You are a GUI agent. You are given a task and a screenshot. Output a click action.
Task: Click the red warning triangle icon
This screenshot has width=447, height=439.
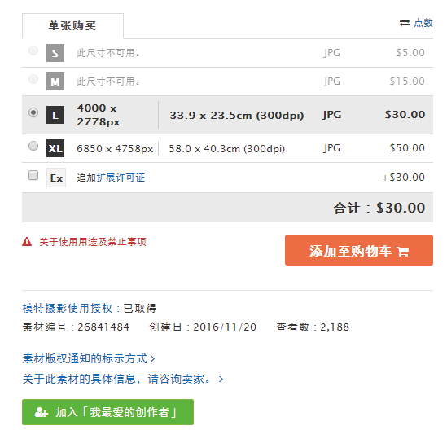[27, 242]
